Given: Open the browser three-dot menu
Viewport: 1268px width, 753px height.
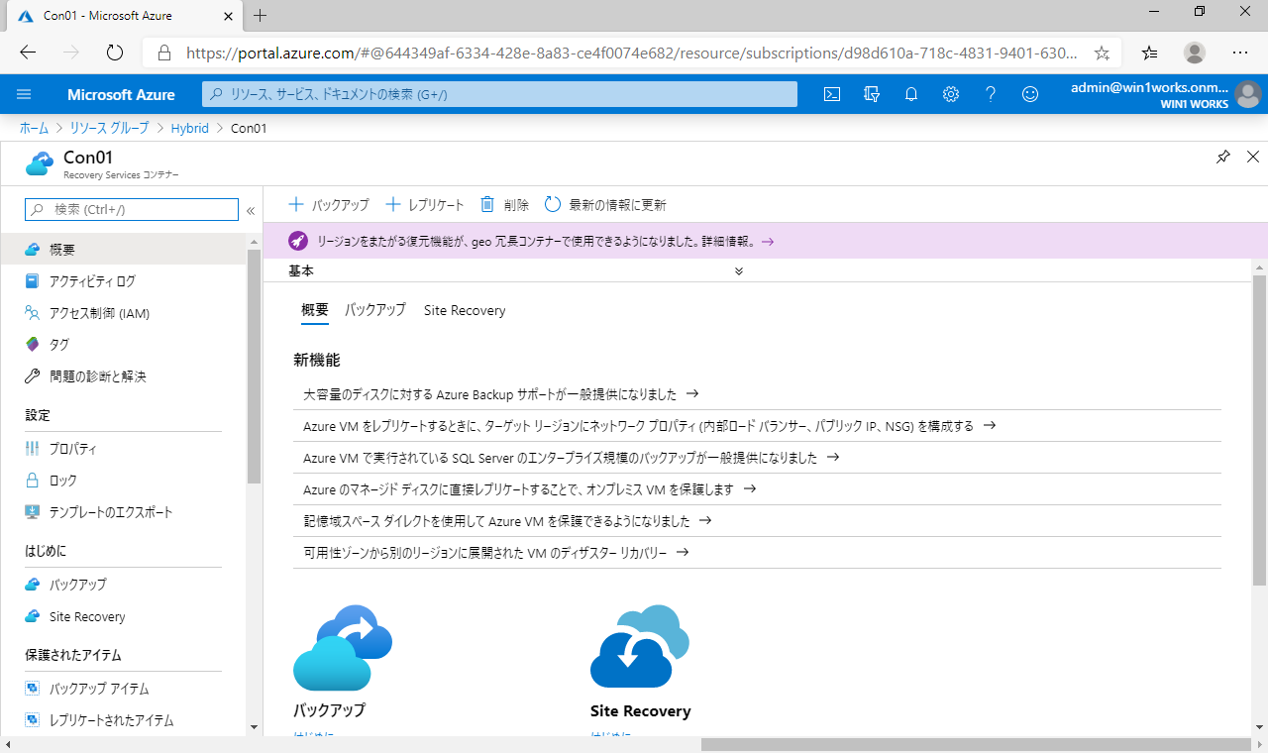Looking at the screenshot, I should click(x=1240, y=53).
